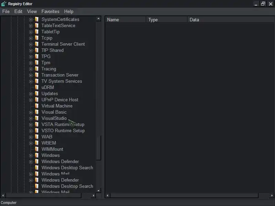The width and height of the screenshot is (275, 206).
Task: Click the tree pane scroll down arrow
Action: [x=98, y=191]
